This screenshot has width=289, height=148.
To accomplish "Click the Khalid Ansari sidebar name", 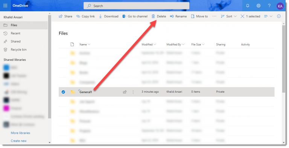I will pos(13,17).
